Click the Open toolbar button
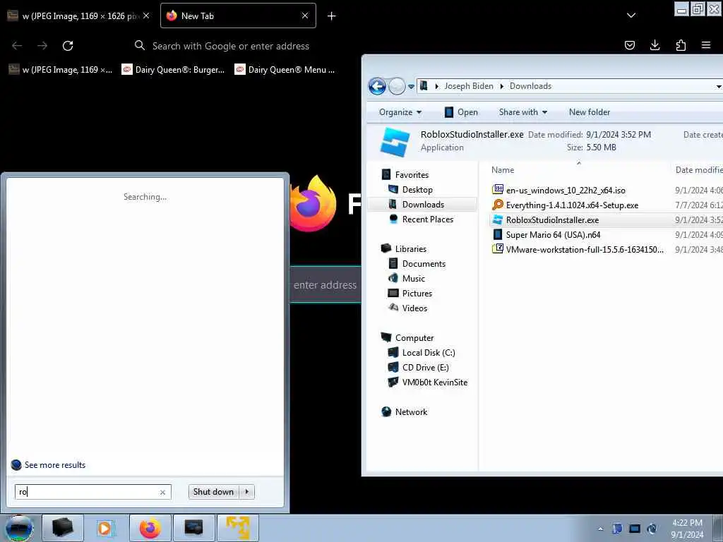Screen dimensions: 723x542 coord(460,112)
